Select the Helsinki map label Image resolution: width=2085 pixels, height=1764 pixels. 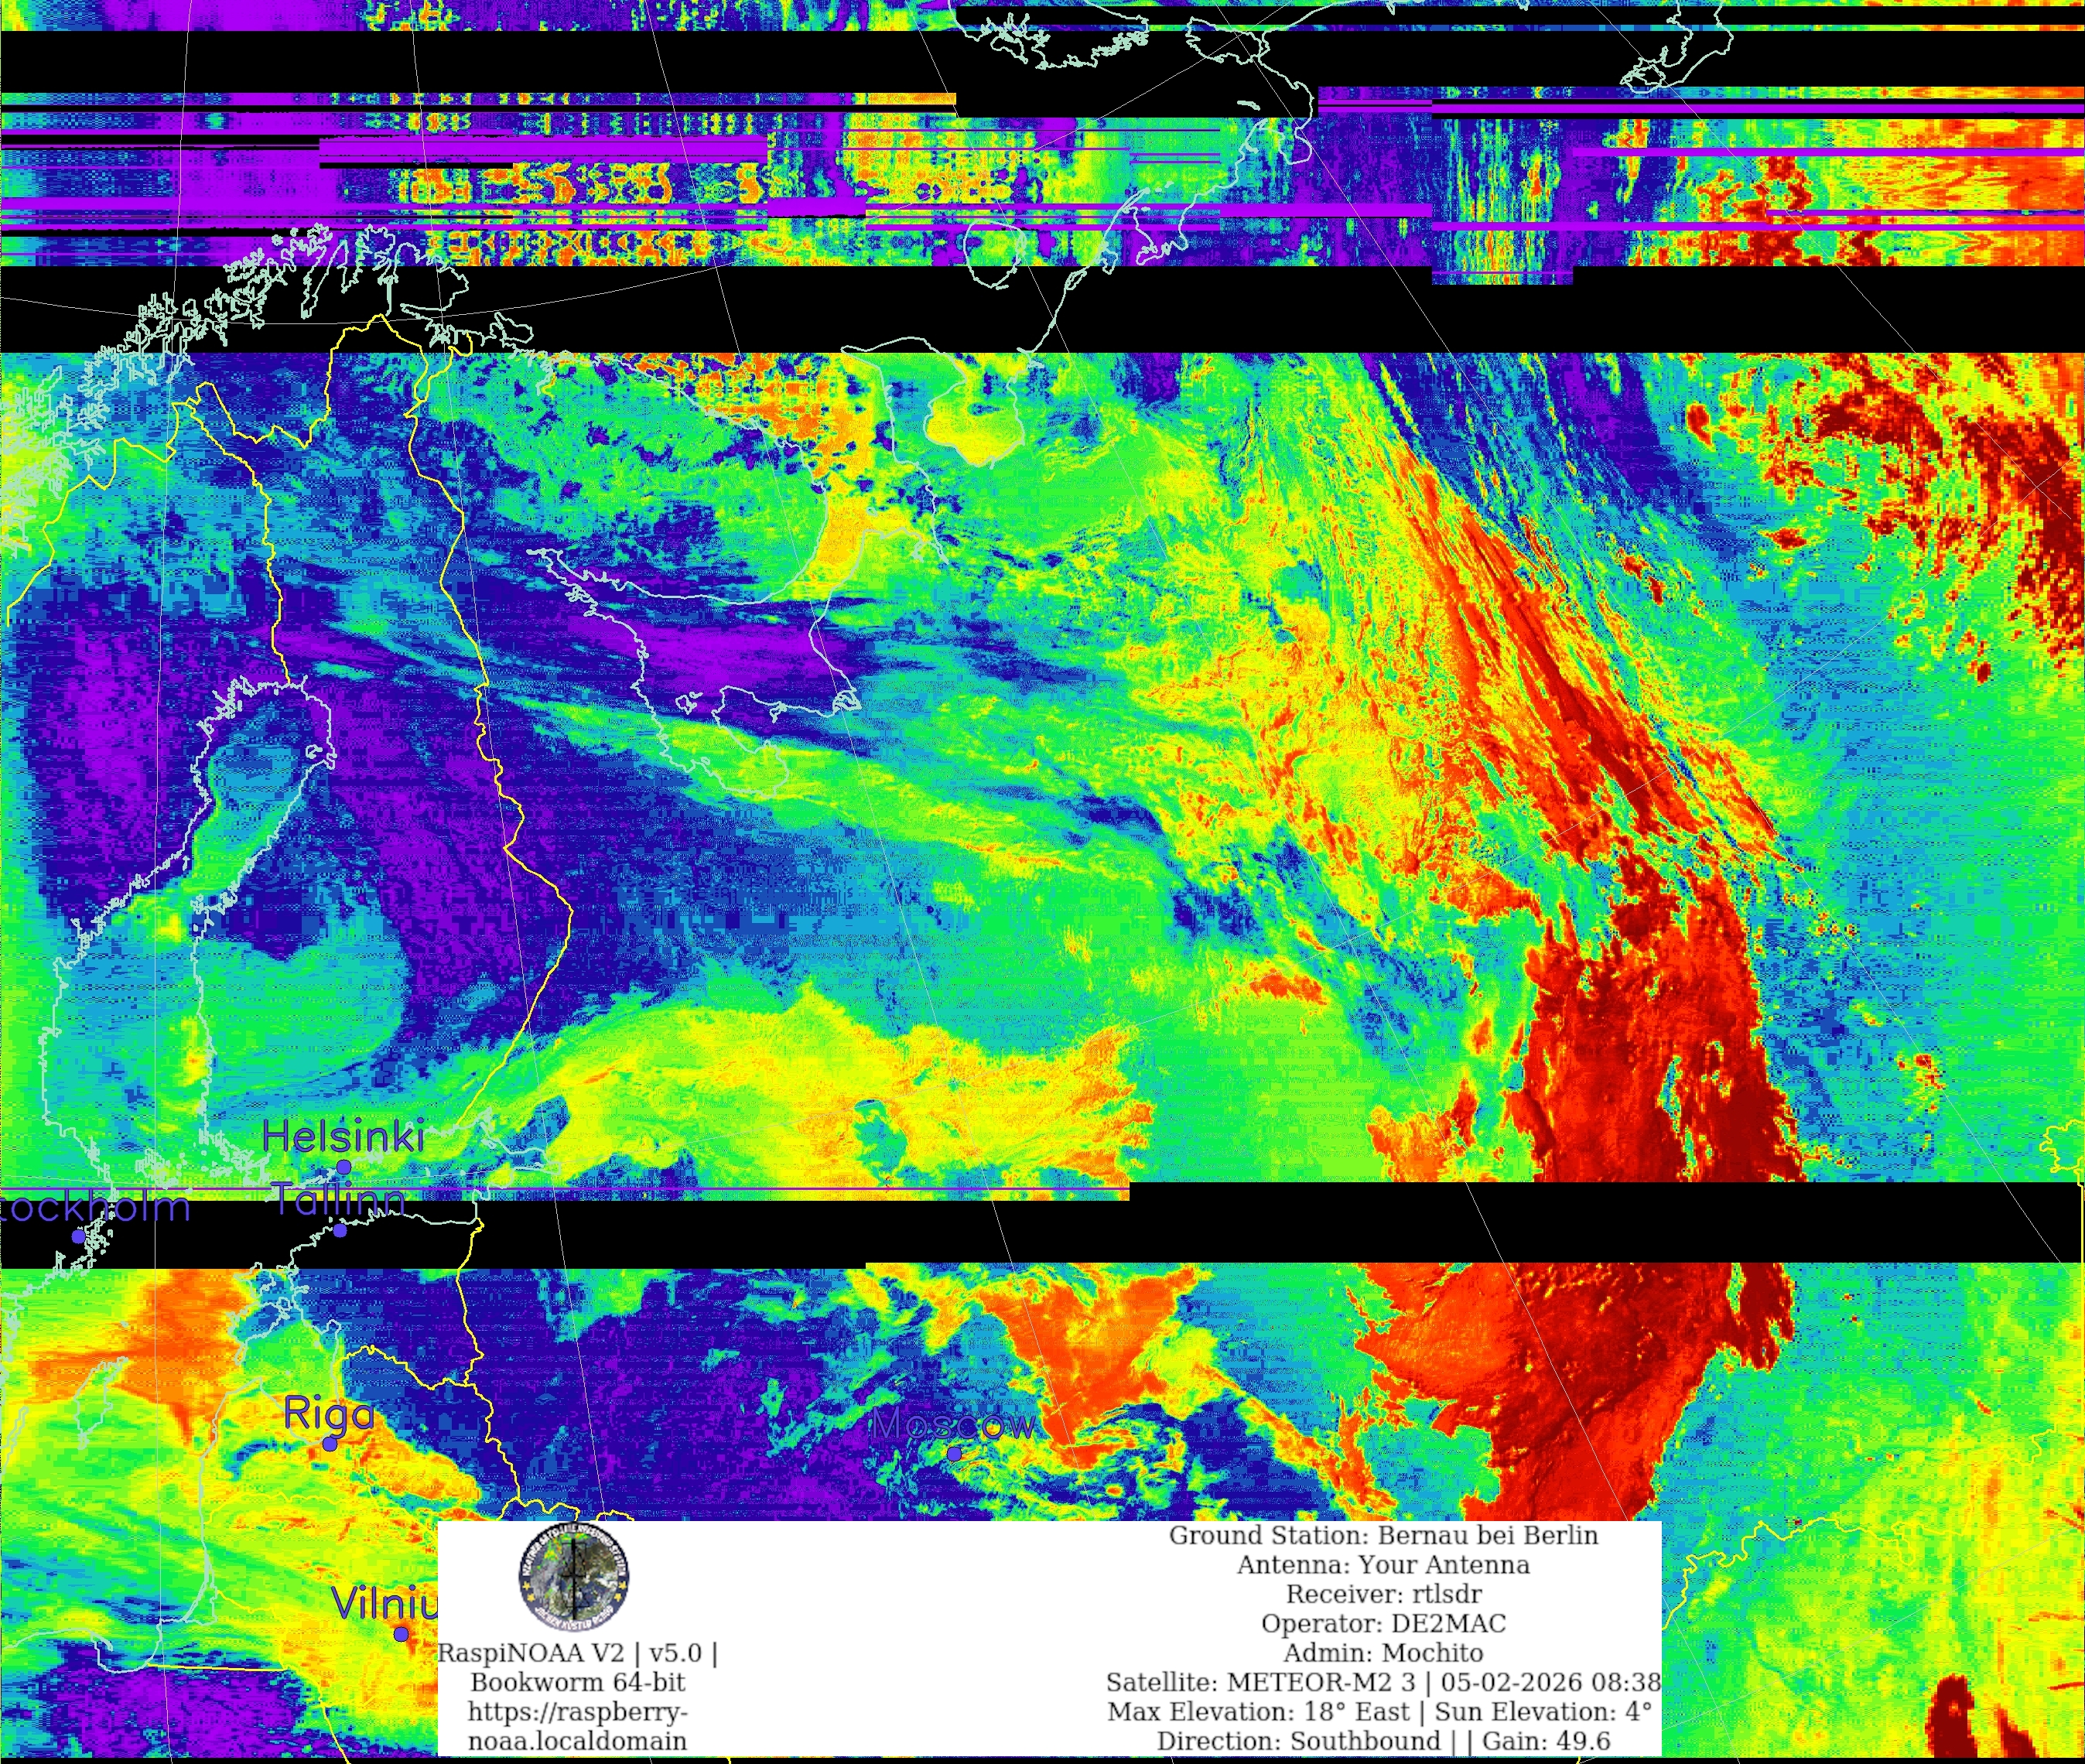343,1136
